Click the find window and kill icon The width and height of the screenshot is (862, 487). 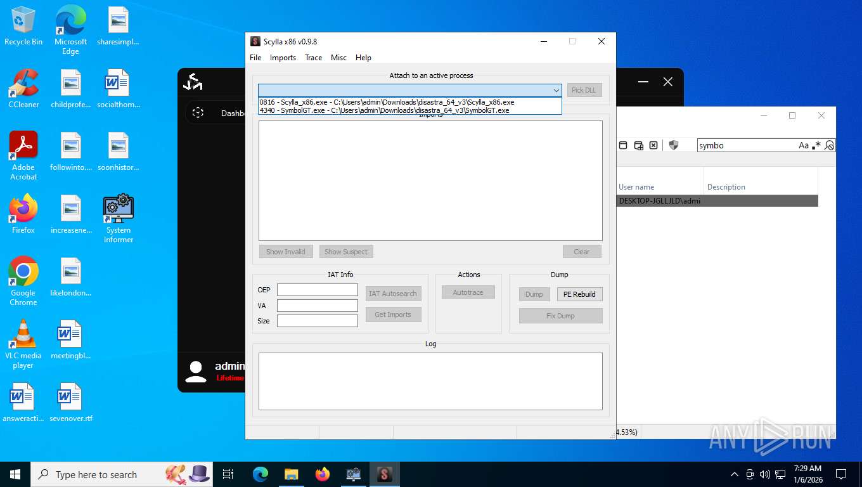click(x=653, y=145)
